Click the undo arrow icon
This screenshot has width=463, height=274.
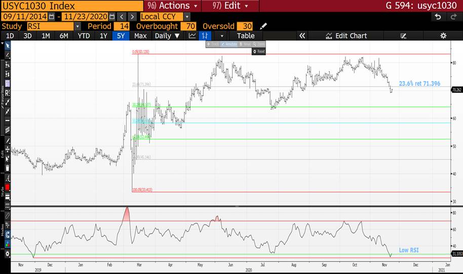(x=438, y=17)
